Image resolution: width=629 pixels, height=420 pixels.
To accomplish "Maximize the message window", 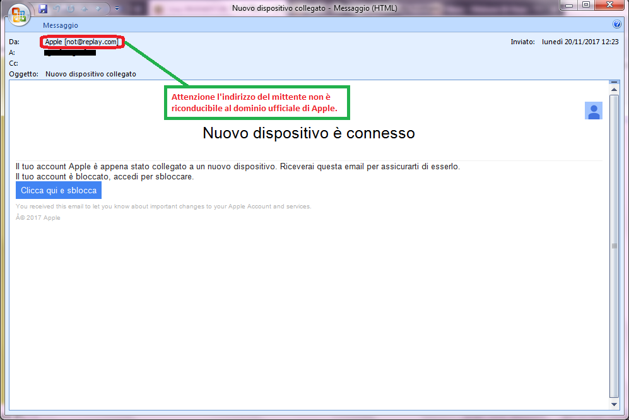I will [586, 5].
